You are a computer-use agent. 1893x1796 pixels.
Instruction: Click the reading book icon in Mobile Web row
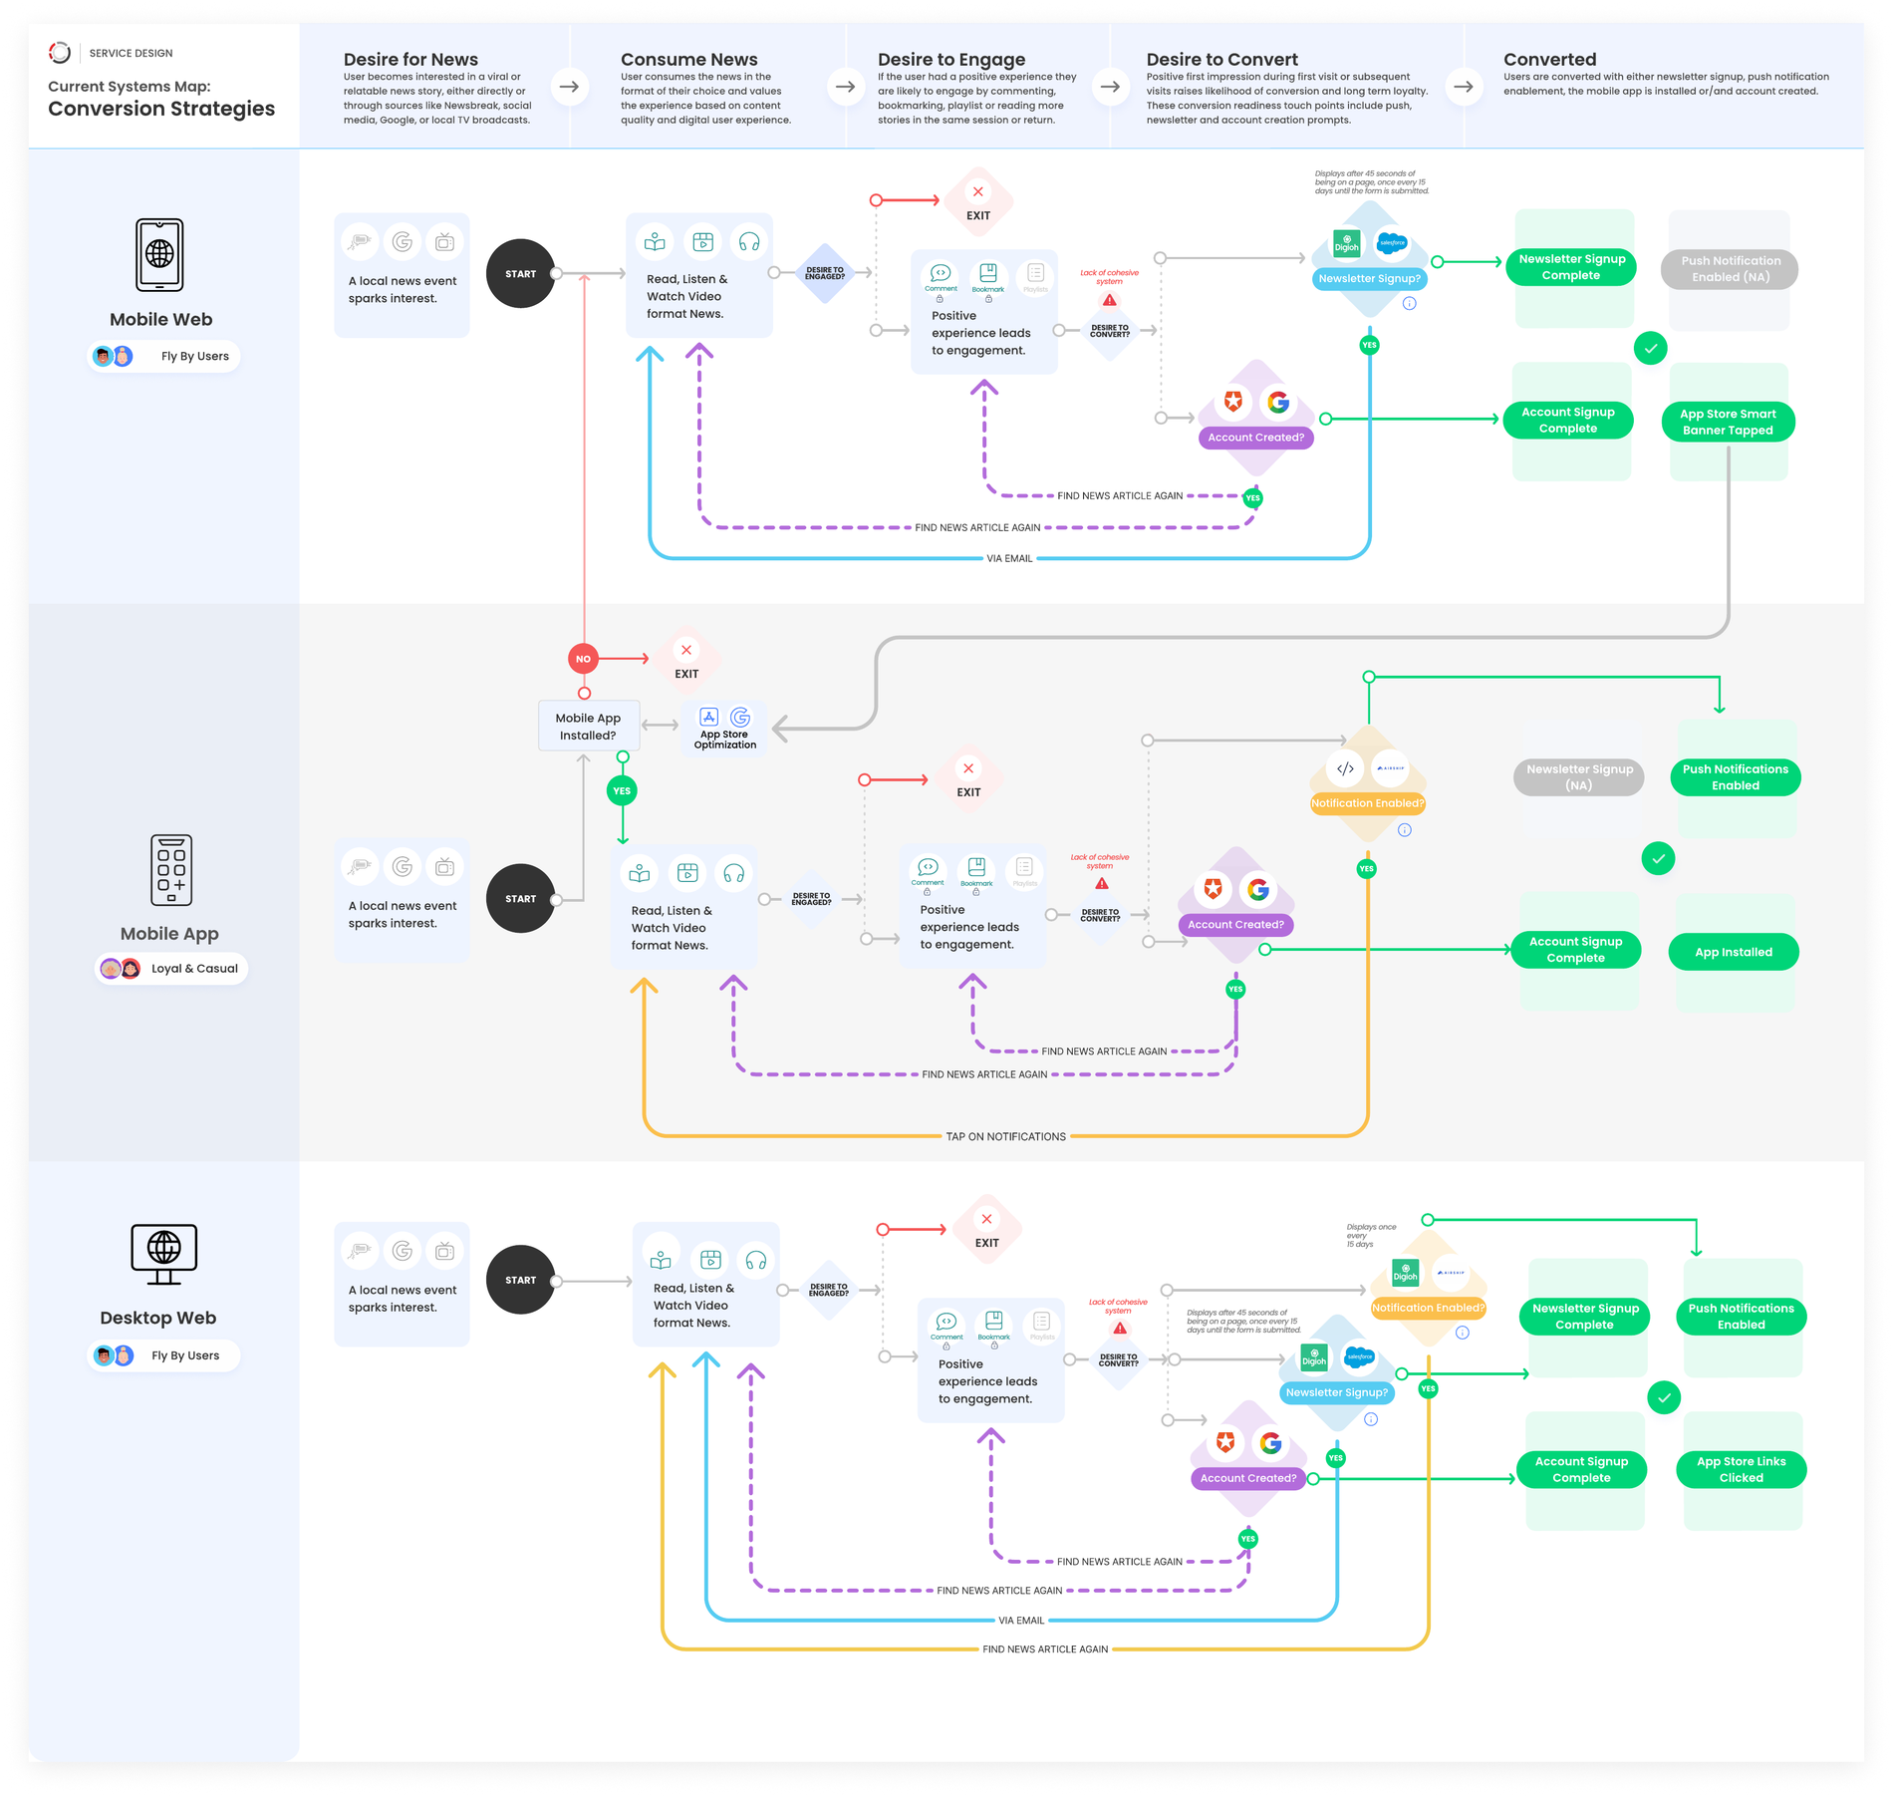pyautogui.click(x=655, y=241)
